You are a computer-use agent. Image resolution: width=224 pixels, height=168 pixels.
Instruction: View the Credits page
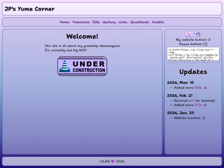(158, 22)
